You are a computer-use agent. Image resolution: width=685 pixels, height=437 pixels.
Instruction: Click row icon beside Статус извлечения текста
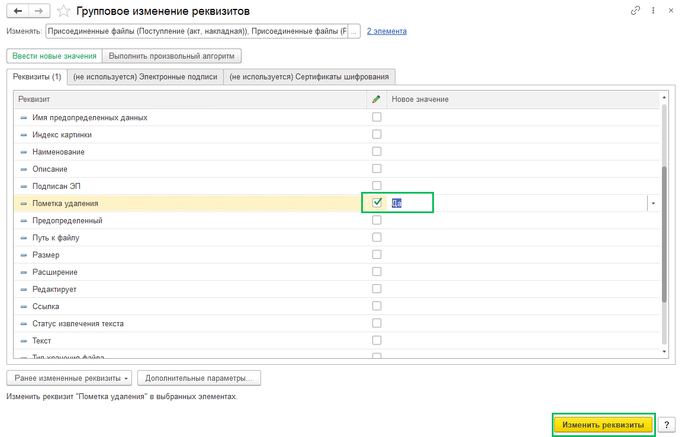[x=24, y=324]
